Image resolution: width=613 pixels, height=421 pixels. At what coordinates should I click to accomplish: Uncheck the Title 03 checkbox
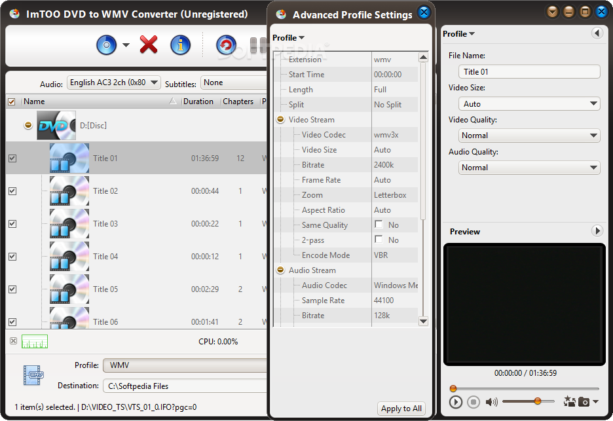(12, 224)
